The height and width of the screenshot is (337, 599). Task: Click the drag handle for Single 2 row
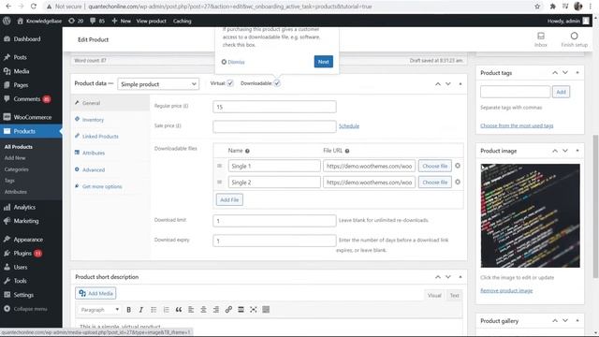[219, 183]
